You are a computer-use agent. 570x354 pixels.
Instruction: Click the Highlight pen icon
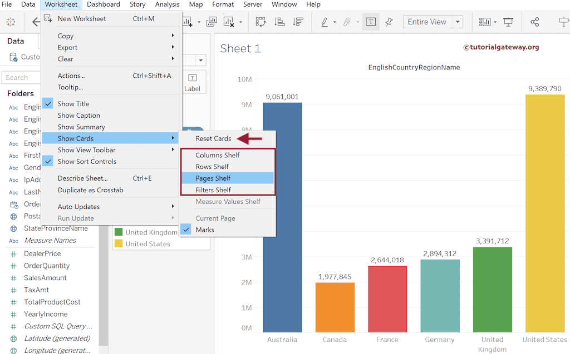pos(325,22)
